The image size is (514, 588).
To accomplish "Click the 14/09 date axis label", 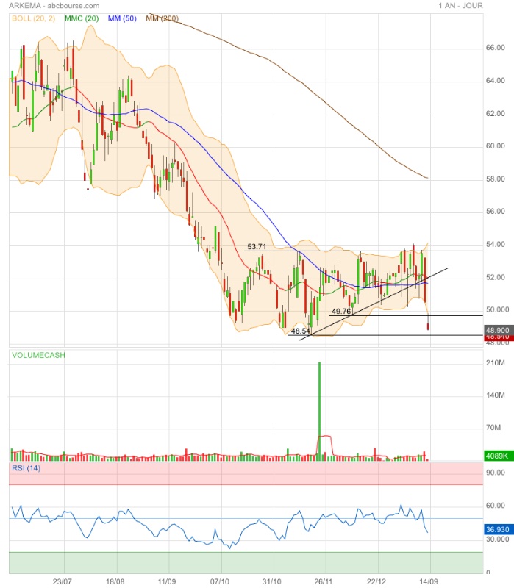I will (429, 581).
